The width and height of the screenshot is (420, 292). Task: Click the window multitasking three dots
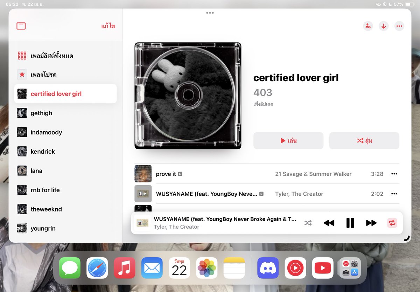tap(210, 13)
